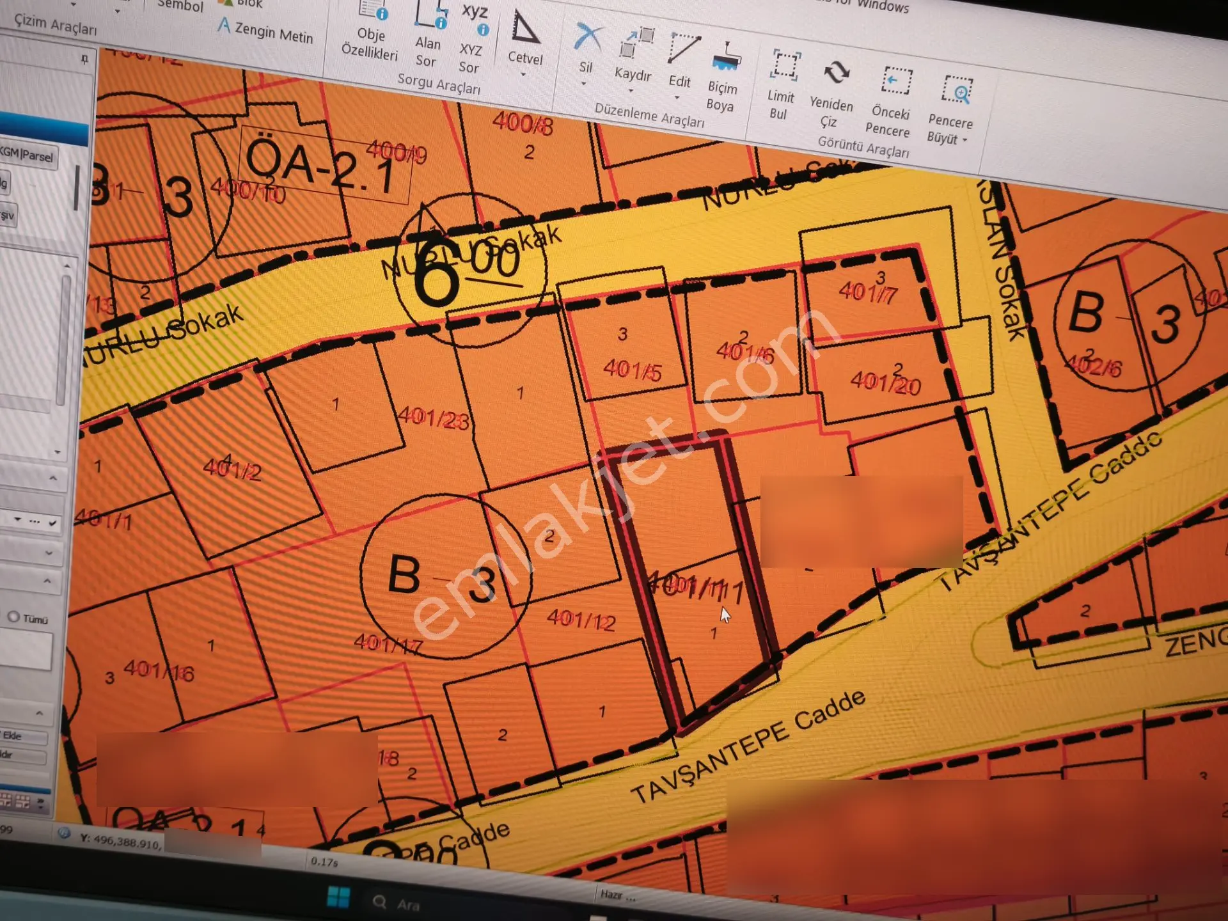
Task: Go back with Önceki Pencere
Action: pos(890,101)
